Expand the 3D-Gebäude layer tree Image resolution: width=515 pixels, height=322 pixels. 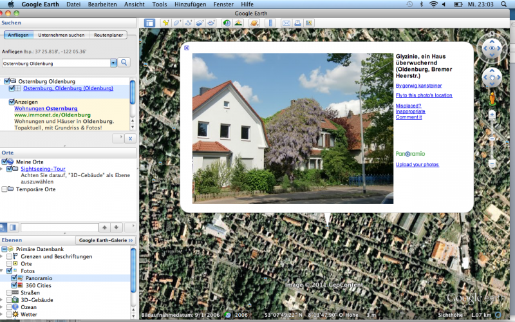coord(3,299)
